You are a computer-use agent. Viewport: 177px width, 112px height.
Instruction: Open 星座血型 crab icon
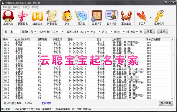point(126,18)
